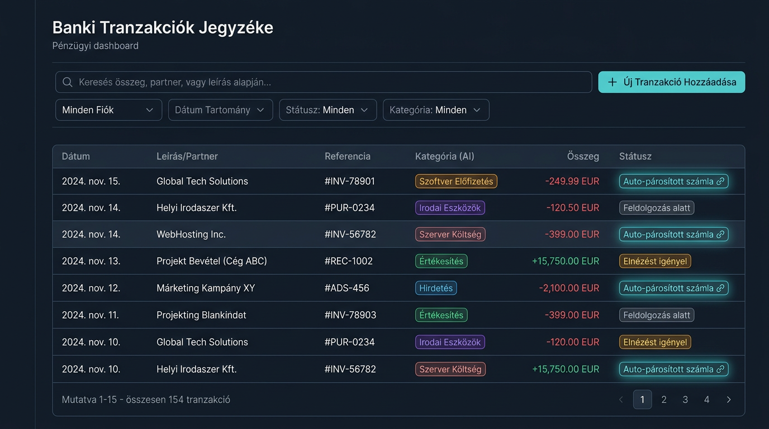The width and height of the screenshot is (769, 429).
Task: Click Értékesítés tag in Projekt Bevétel row
Action: point(441,261)
